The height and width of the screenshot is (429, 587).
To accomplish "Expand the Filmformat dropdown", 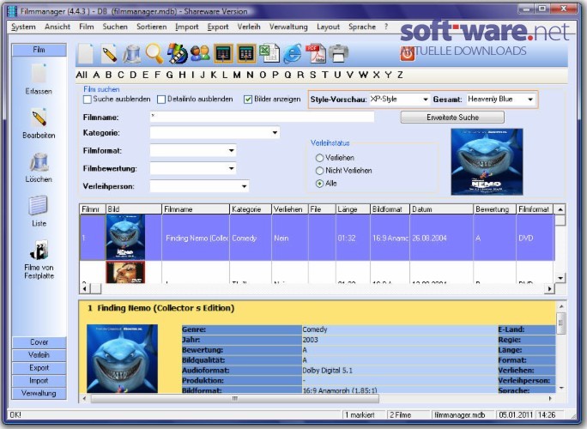I will point(232,150).
